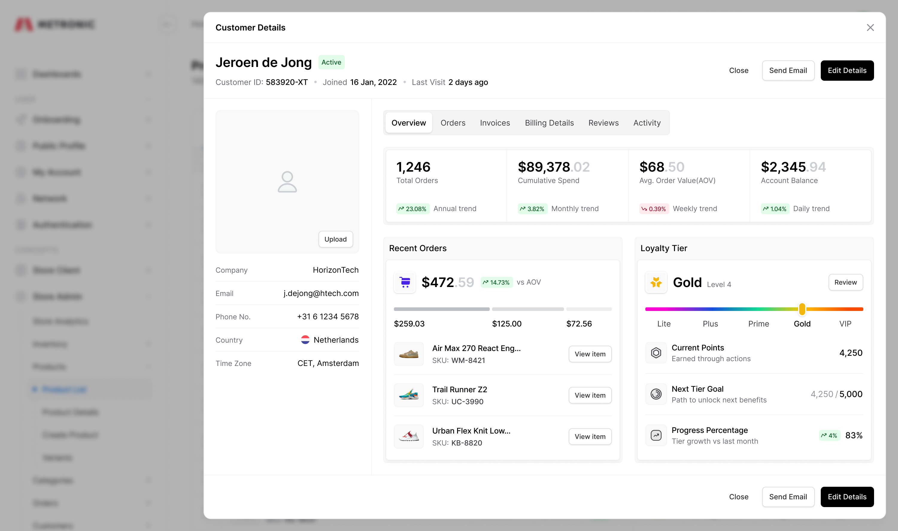898x531 pixels.
Task: Open the Billing Details tab
Action: [x=549, y=123]
